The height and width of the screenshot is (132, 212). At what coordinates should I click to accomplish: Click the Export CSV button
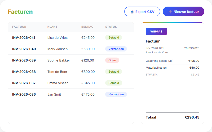pyautogui.click(x=142, y=12)
